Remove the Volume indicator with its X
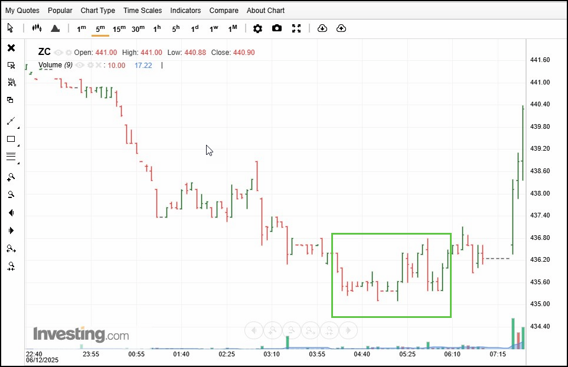 pos(98,65)
